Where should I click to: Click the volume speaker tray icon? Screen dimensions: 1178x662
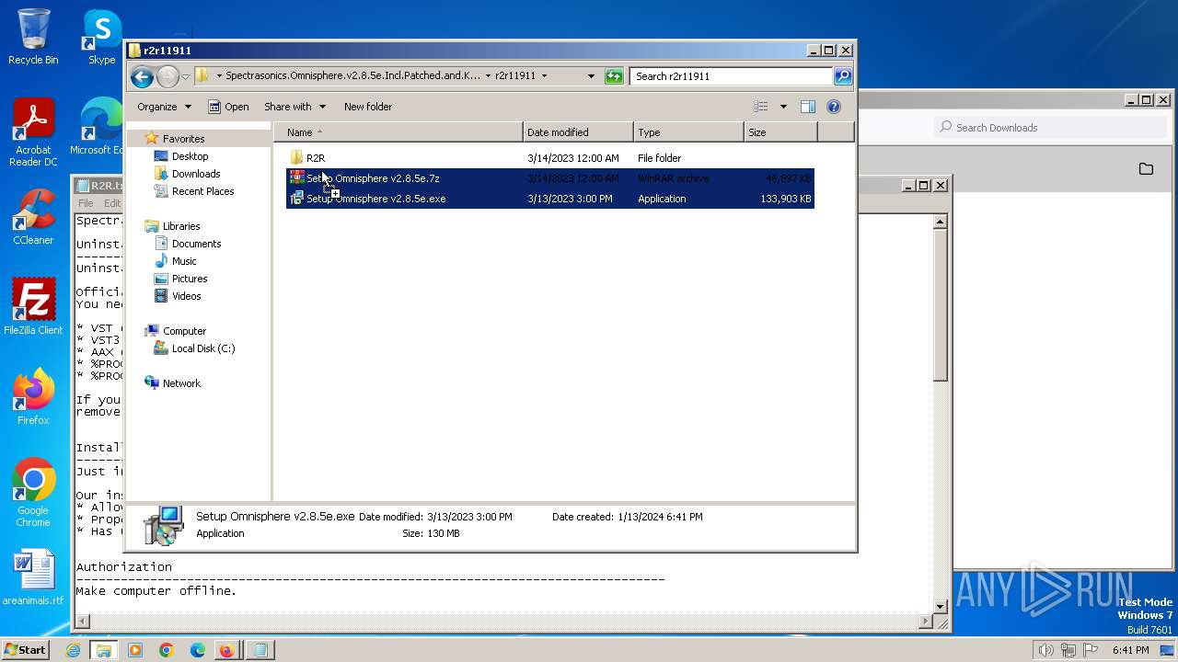click(x=1045, y=650)
